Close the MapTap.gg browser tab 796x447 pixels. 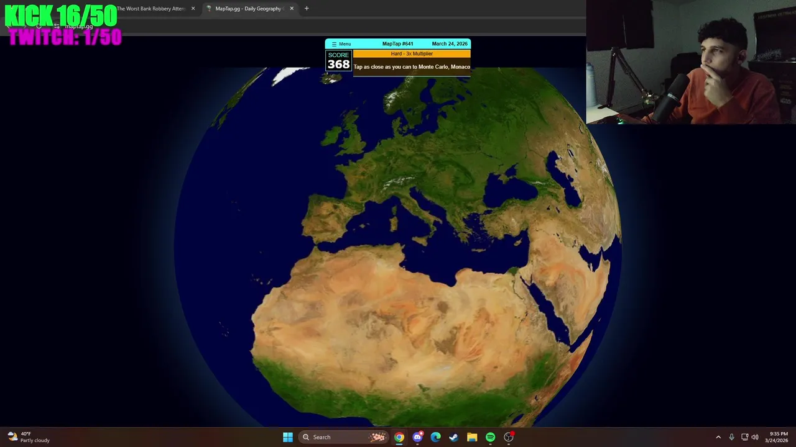click(292, 9)
